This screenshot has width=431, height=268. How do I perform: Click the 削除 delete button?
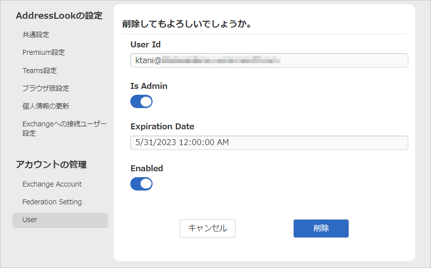point(321,229)
